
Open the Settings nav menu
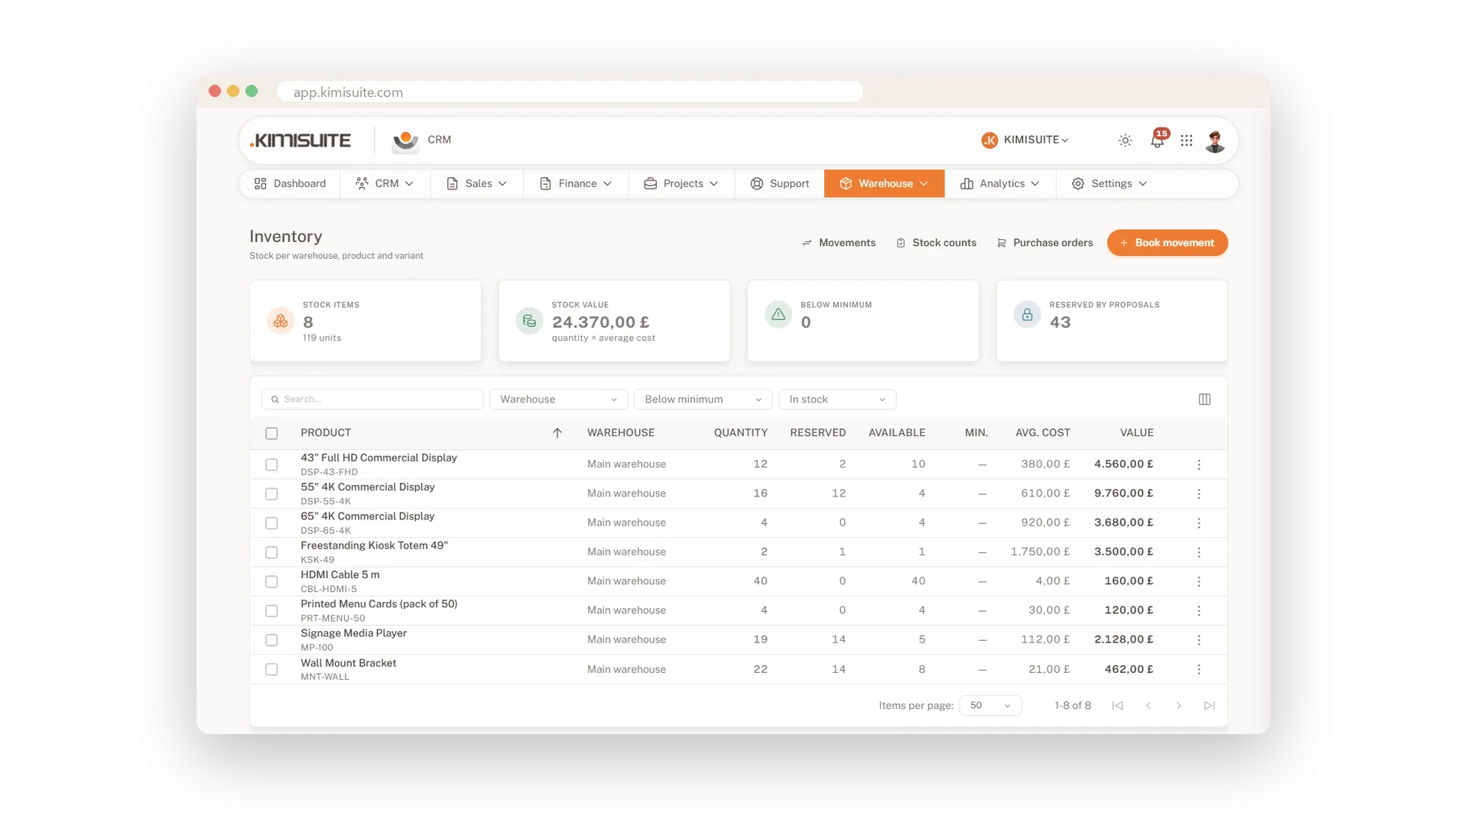coord(1109,184)
